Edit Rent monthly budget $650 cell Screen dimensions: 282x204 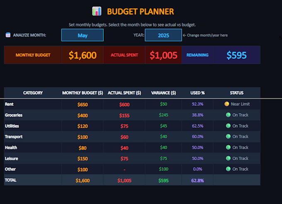point(83,104)
